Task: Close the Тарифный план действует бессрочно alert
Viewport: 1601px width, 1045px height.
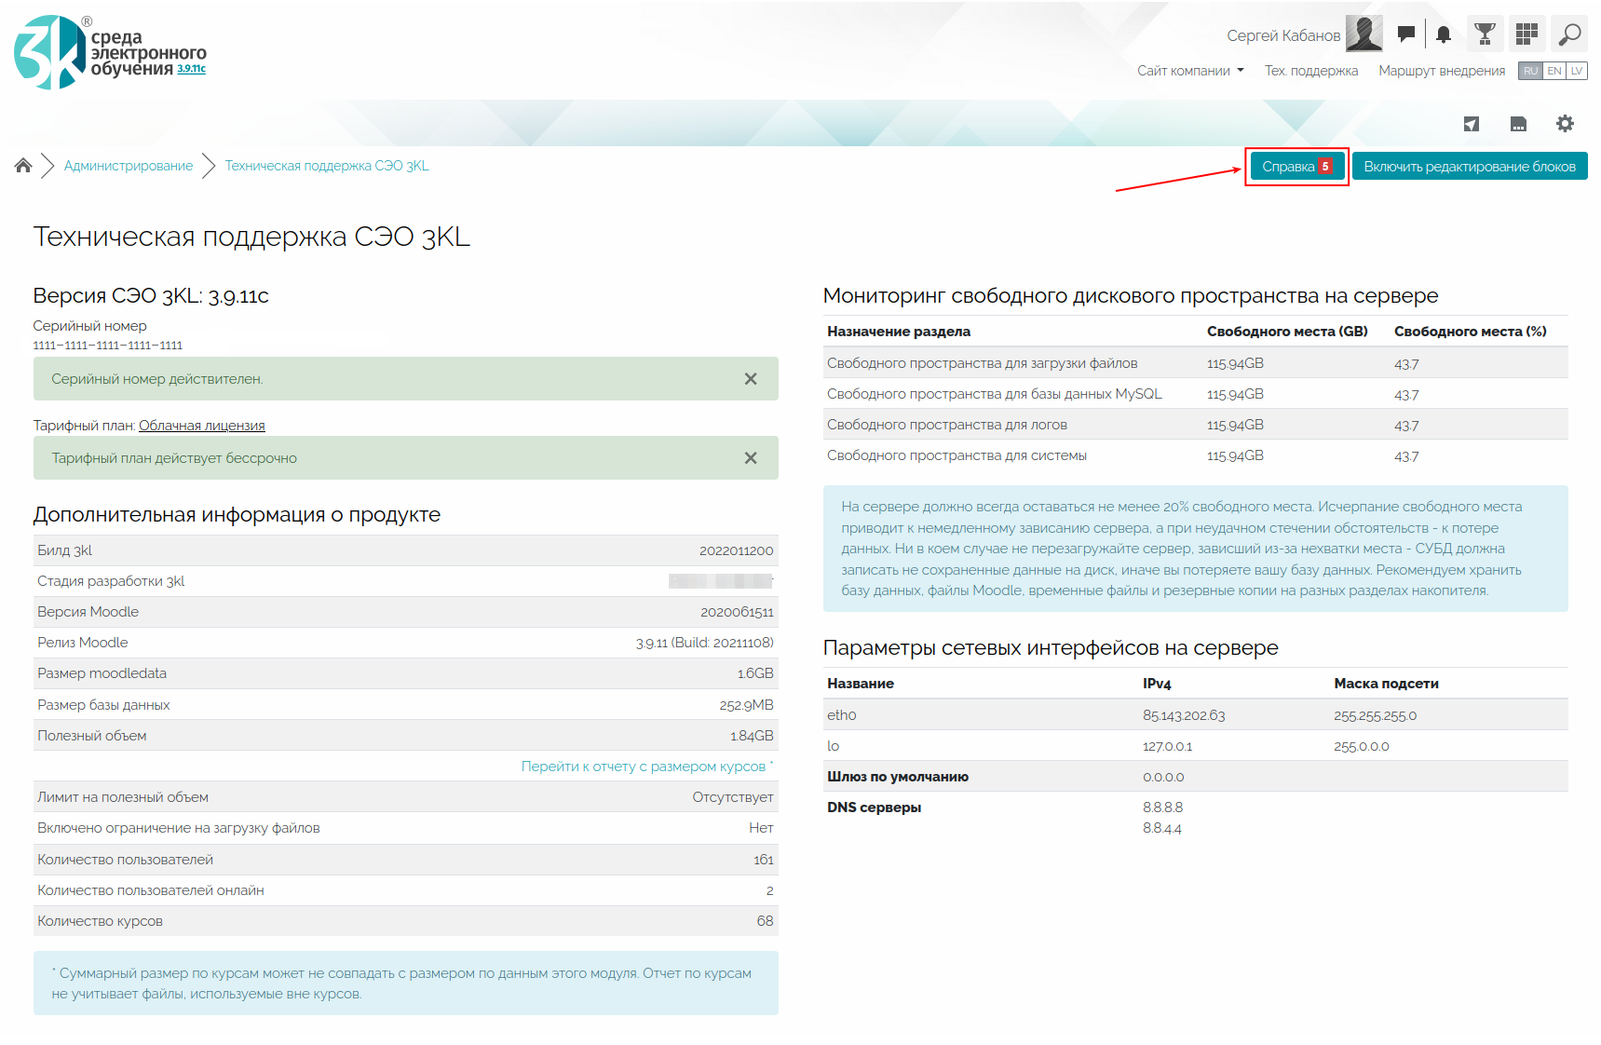Action: pos(751,458)
